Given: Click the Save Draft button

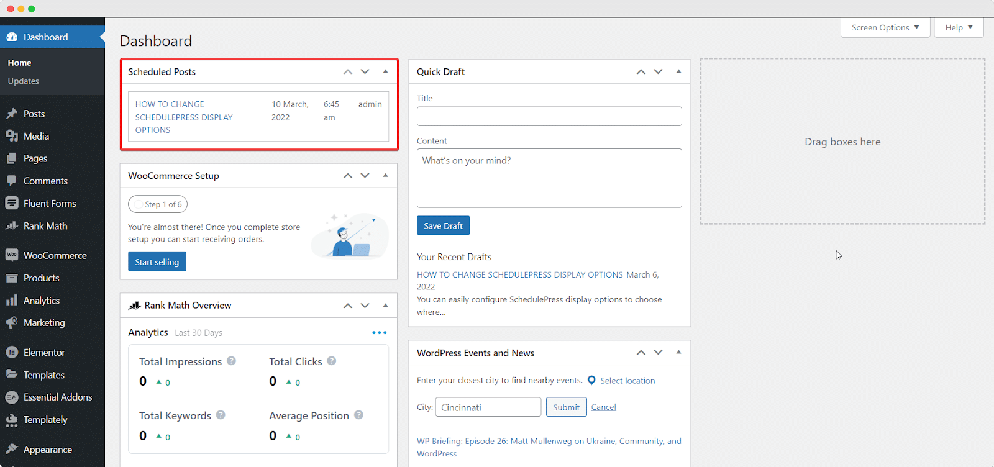Looking at the screenshot, I should coord(443,225).
